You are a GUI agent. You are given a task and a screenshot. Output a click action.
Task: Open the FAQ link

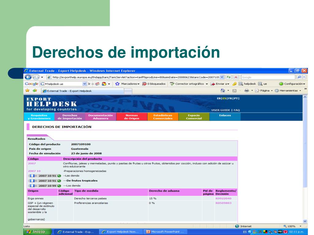coord(236,110)
